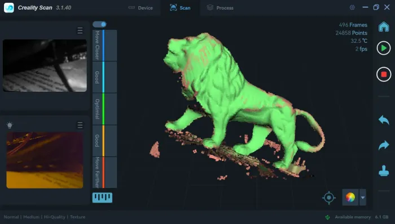Recenter view with the crosshair target icon

[x=329, y=198]
